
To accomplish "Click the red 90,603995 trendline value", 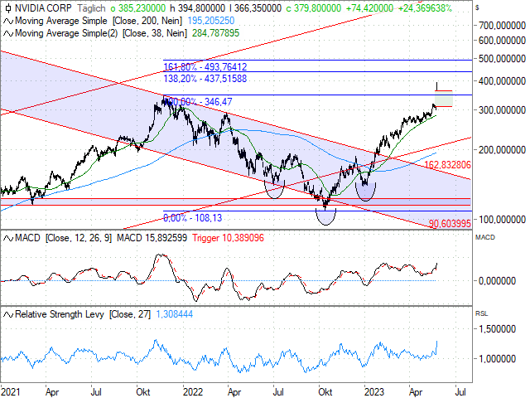I will tap(450, 224).
